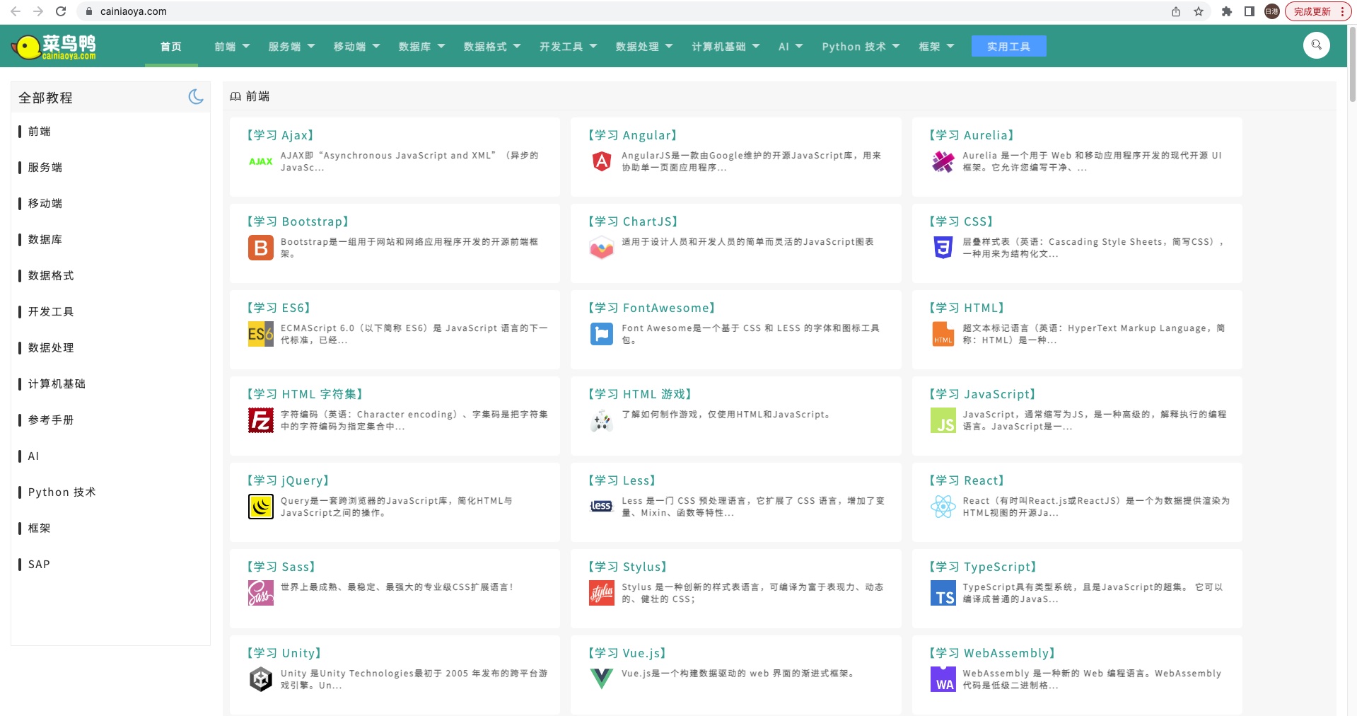Select 框架 in the sidebar
Image resolution: width=1357 pixels, height=716 pixels.
(x=40, y=529)
